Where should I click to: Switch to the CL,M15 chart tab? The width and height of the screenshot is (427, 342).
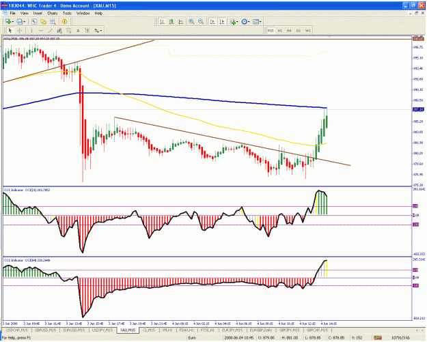(149, 330)
